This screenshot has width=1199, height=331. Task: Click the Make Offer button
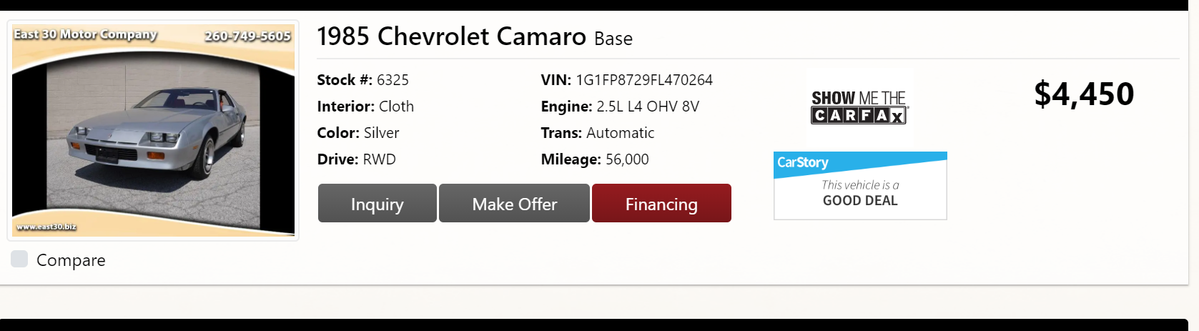click(514, 204)
